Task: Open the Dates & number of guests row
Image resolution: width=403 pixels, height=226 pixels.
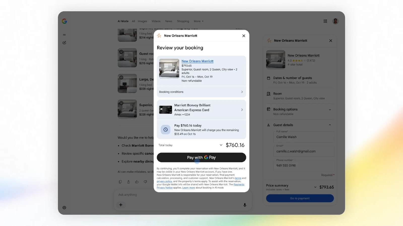Action: click(300, 80)
